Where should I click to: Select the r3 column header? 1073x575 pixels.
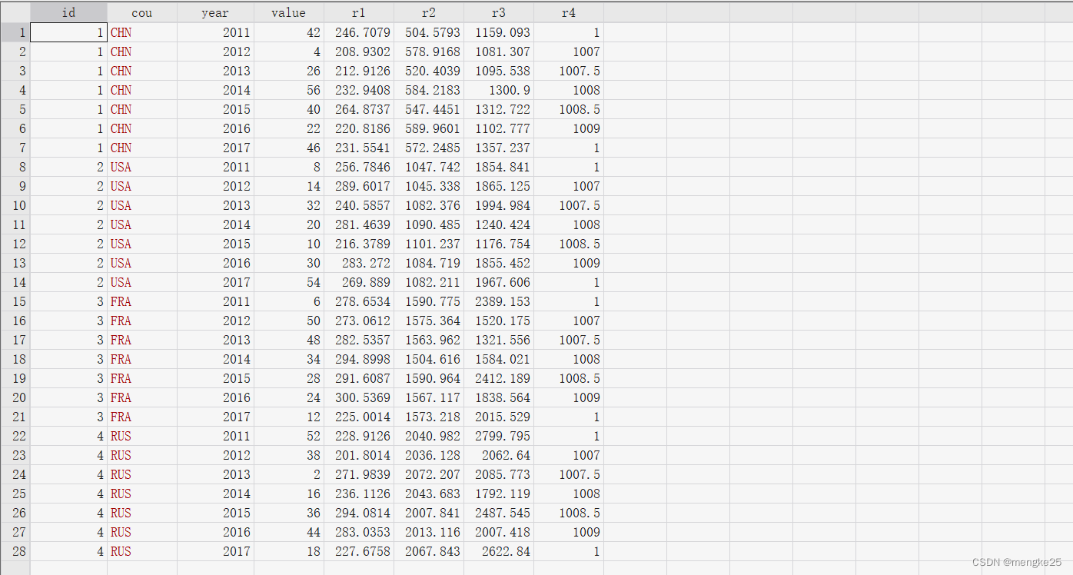tap(499, 12)
